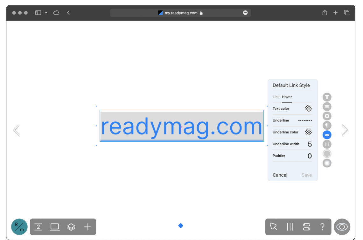
Task: Open the paragraph settings control
Action: [x=327, y=125]
